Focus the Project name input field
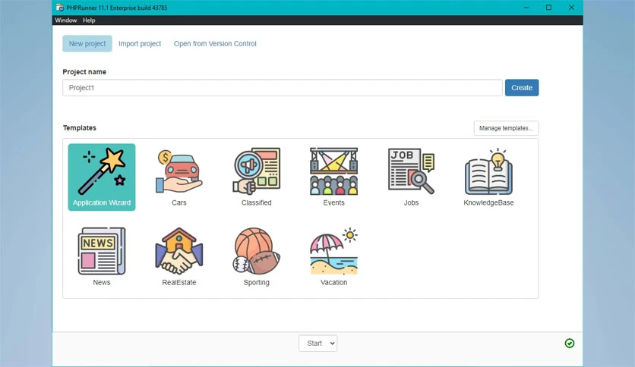This screenshot has height=367, width=635. [x=283, y=88]
